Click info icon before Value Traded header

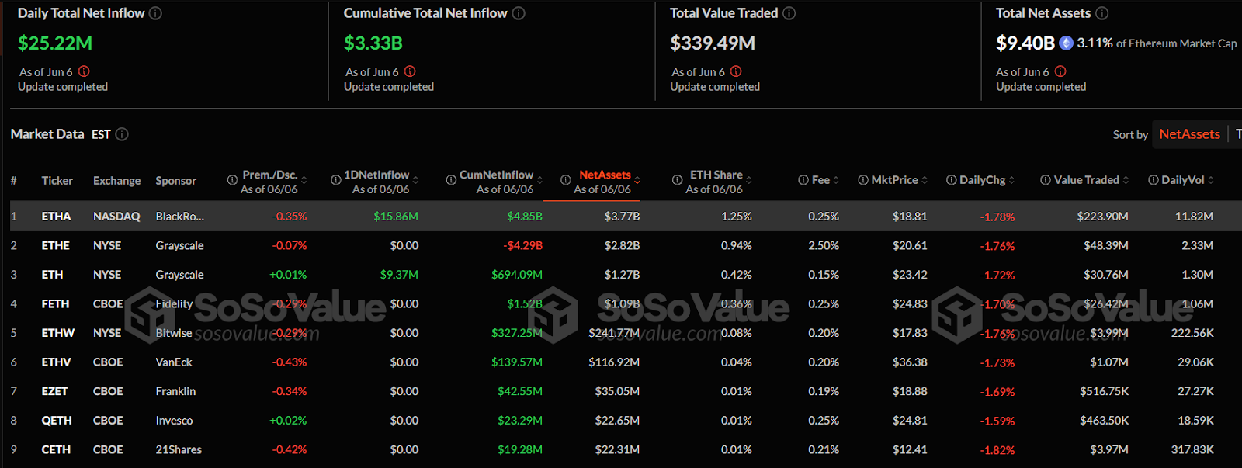click(x=1046, y=180)
